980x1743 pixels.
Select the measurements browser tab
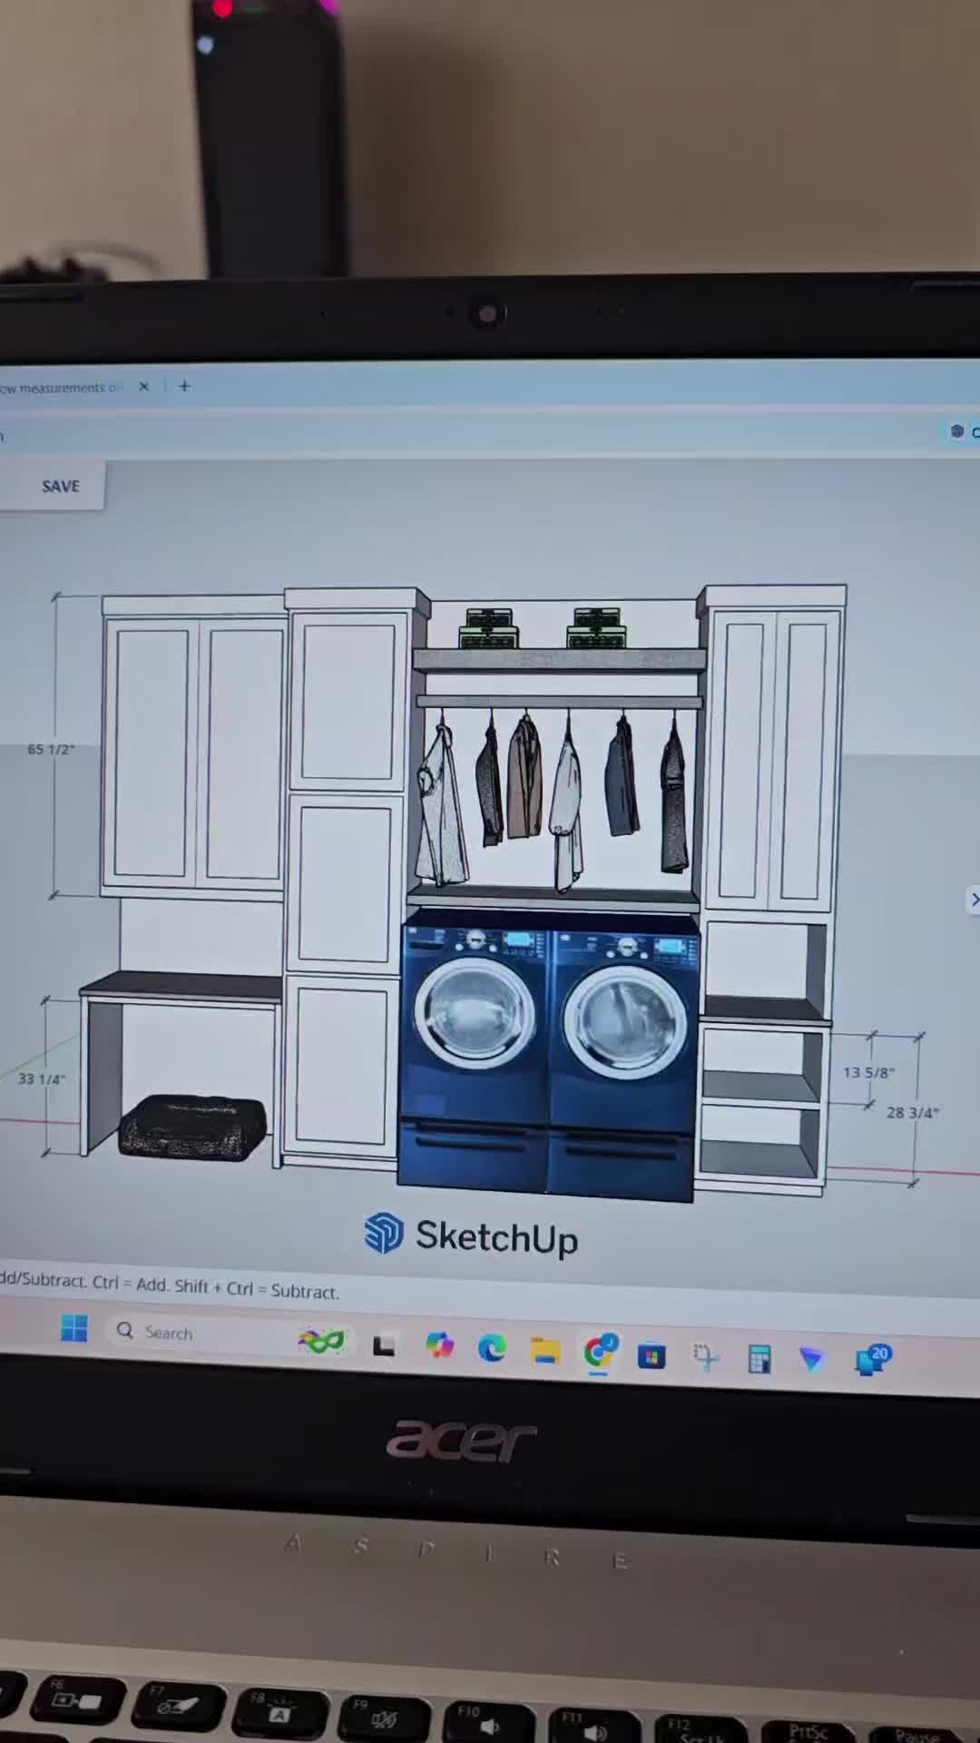[x=64, y=388]
